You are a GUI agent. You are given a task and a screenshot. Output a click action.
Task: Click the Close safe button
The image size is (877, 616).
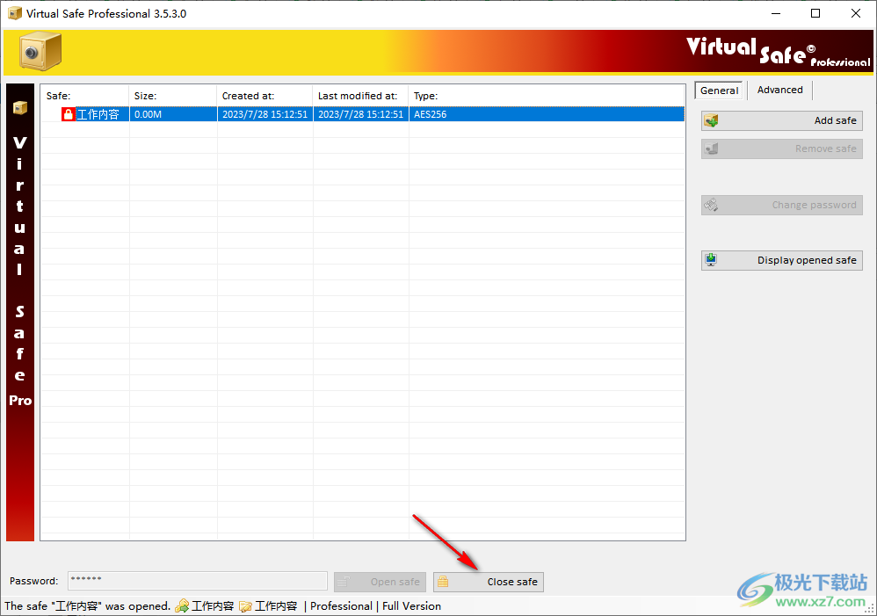click(x=489, y=582)
